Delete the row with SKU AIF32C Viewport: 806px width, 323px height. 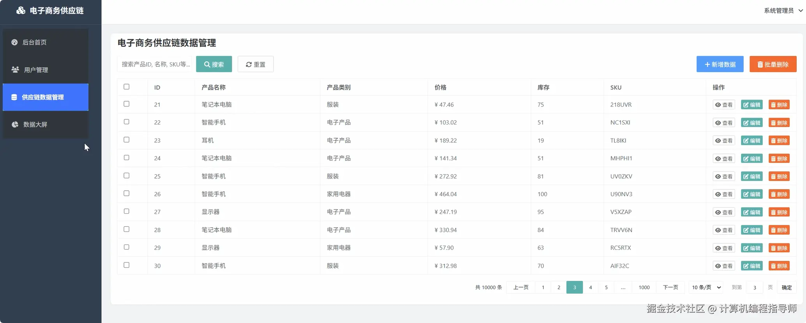point(779,266)
